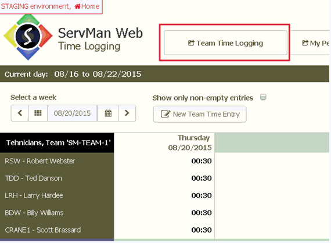Open the week grid view icon
The height and width of the screenshot is (243, 331).
pyautogui.click(x=38, y=113)
